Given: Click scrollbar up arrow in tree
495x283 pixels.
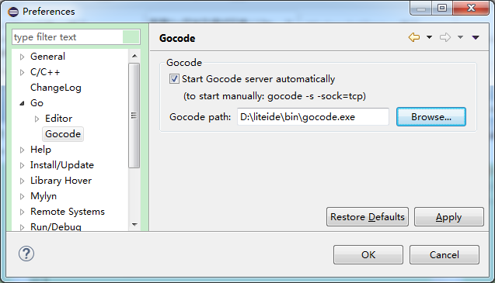Looking at the screenshot, I should click(x=134, y=56).
